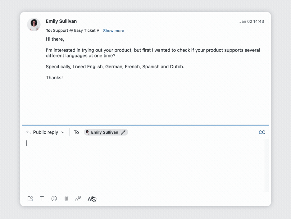Screen dimensions: 291x219
Task: Click the reply arrow icon beside Public reply
Action: pyautogui.click(x=28, y=132)
